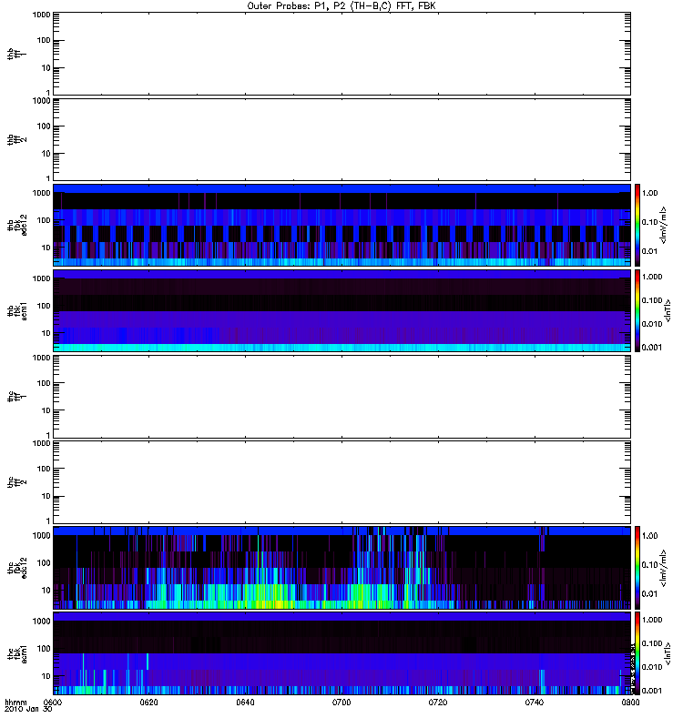The image size is (683, 728).
Task: Click the color bar beside thc fbk edc12
Action: pos(637,568)
